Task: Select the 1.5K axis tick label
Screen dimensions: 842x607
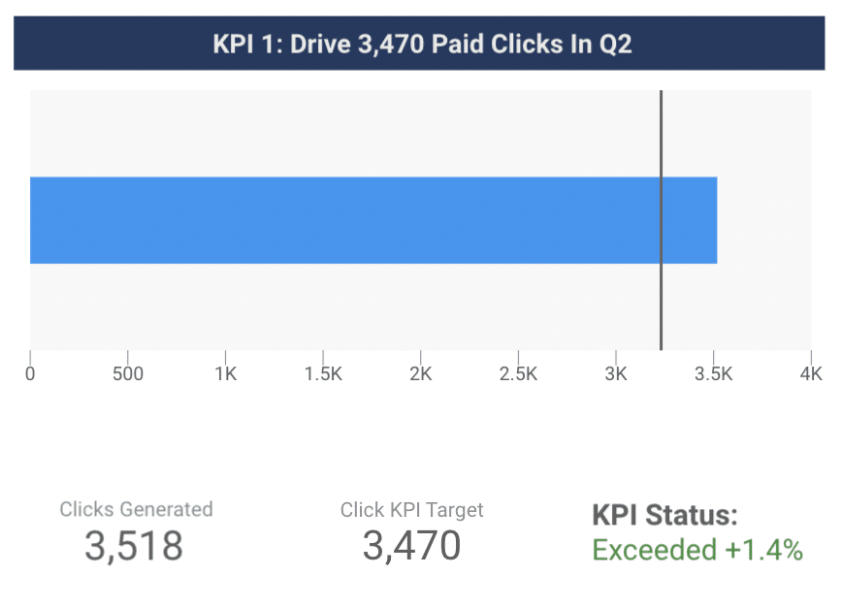Action: click(322, 374)
